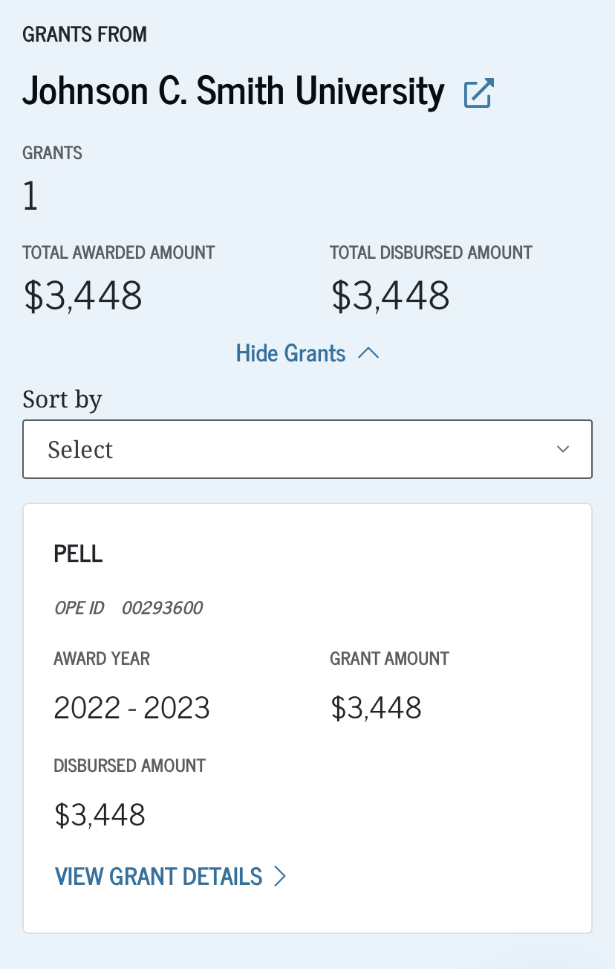This screenshot has height=969, width=615.
Task: Click the Total Disbursed Amount figure
Action: click(x=390, y=296)
